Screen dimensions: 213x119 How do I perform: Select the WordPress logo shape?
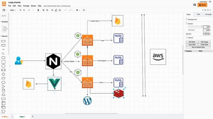click(87, 101)
